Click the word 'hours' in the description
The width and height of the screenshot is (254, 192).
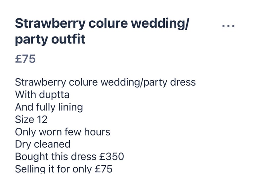[97, 132]
